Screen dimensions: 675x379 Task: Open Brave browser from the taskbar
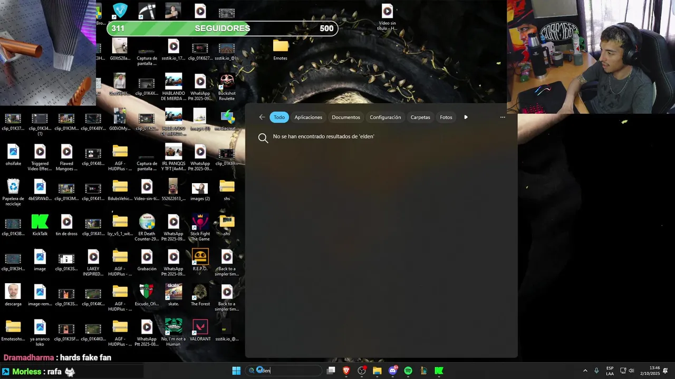(346, 371)
